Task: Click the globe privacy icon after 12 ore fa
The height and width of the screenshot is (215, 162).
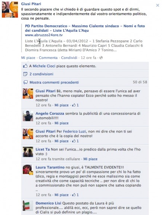Action: (101, 58)
